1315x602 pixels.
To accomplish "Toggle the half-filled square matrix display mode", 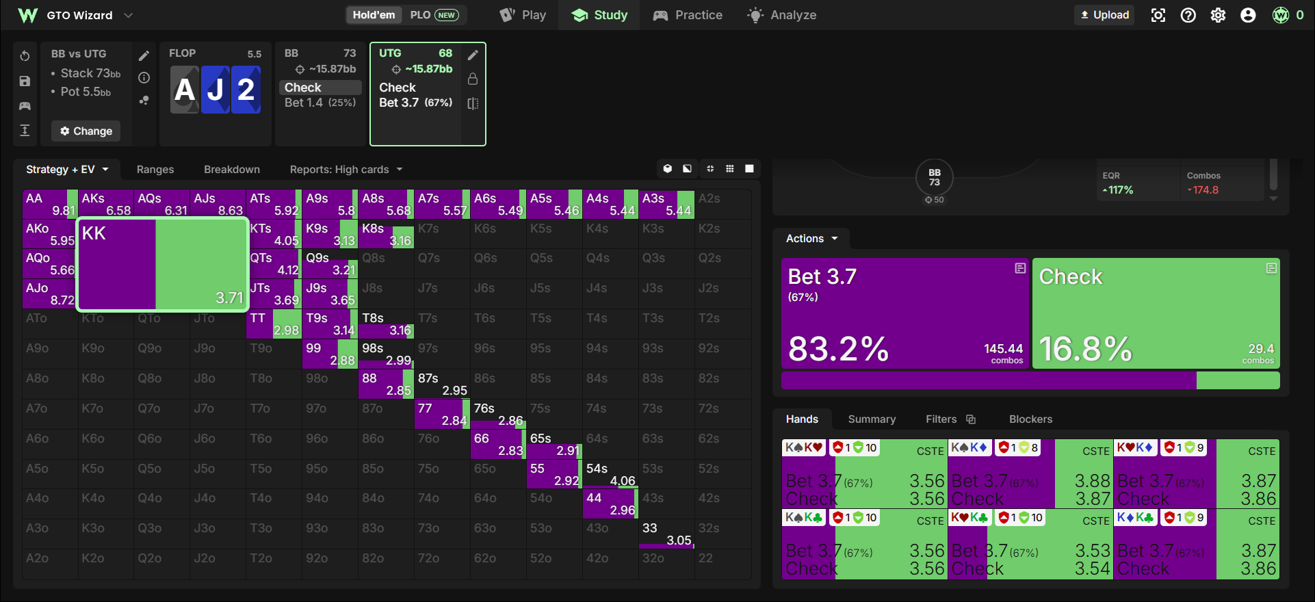I will tap(687, 168).
